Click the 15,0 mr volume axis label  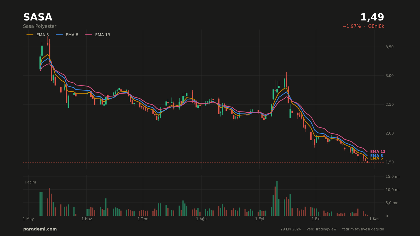coord(393,176)
